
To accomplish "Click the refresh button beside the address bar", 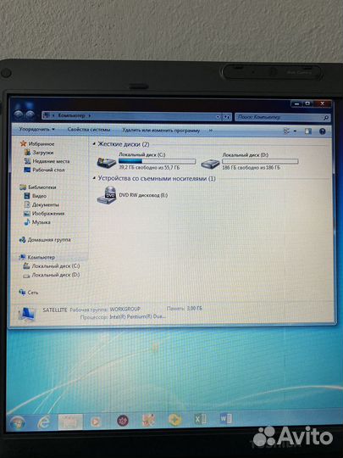I will [x=227, y=117].
